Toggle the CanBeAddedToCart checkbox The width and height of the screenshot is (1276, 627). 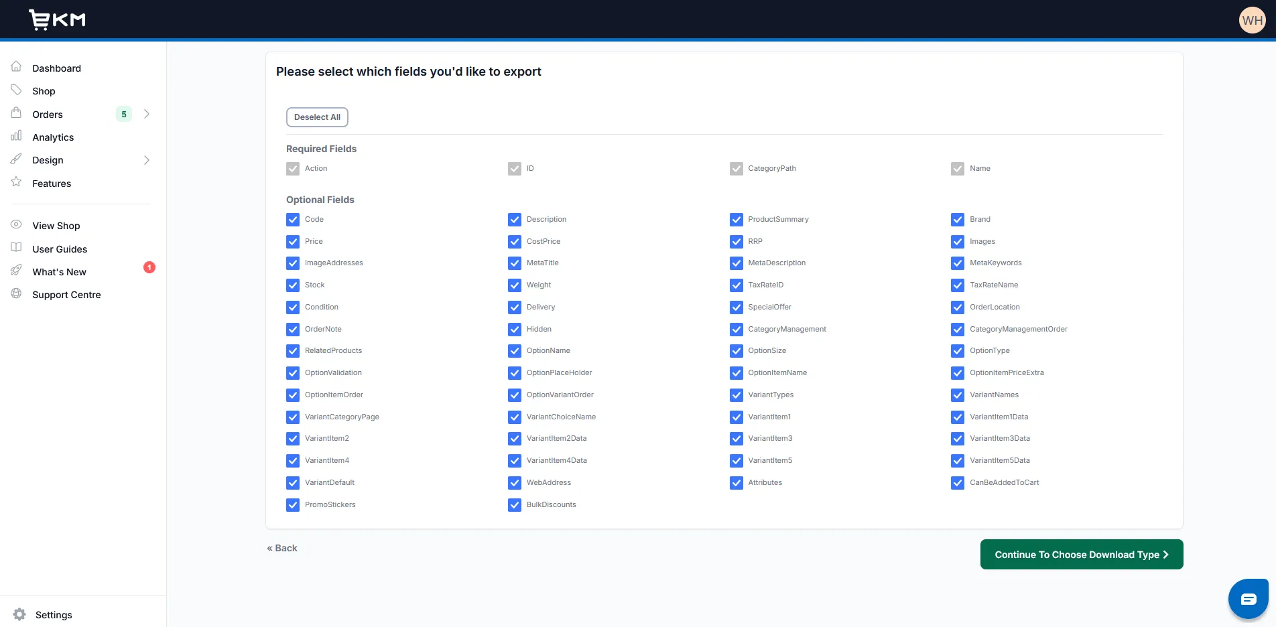(958, 483)
